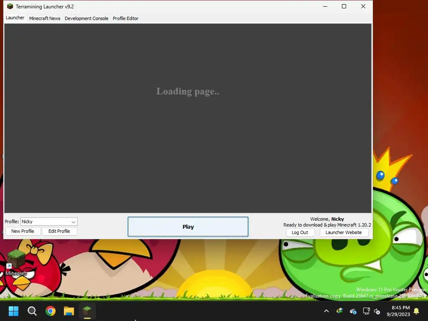Open taskbar Search
Image resolution: width=428 pixels, height=321 pixels.
click(x=32, y=311)
